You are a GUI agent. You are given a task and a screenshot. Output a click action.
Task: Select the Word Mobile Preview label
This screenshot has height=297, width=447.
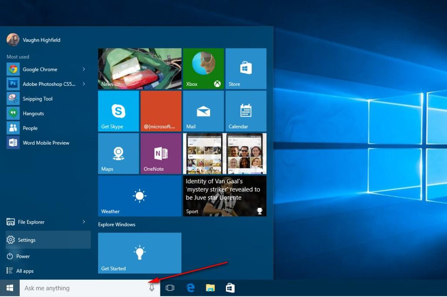pos(46,143)
